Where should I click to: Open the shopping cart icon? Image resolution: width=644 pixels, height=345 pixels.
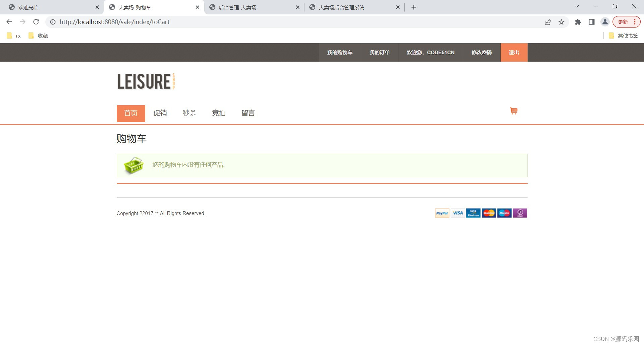pos(514,111)
